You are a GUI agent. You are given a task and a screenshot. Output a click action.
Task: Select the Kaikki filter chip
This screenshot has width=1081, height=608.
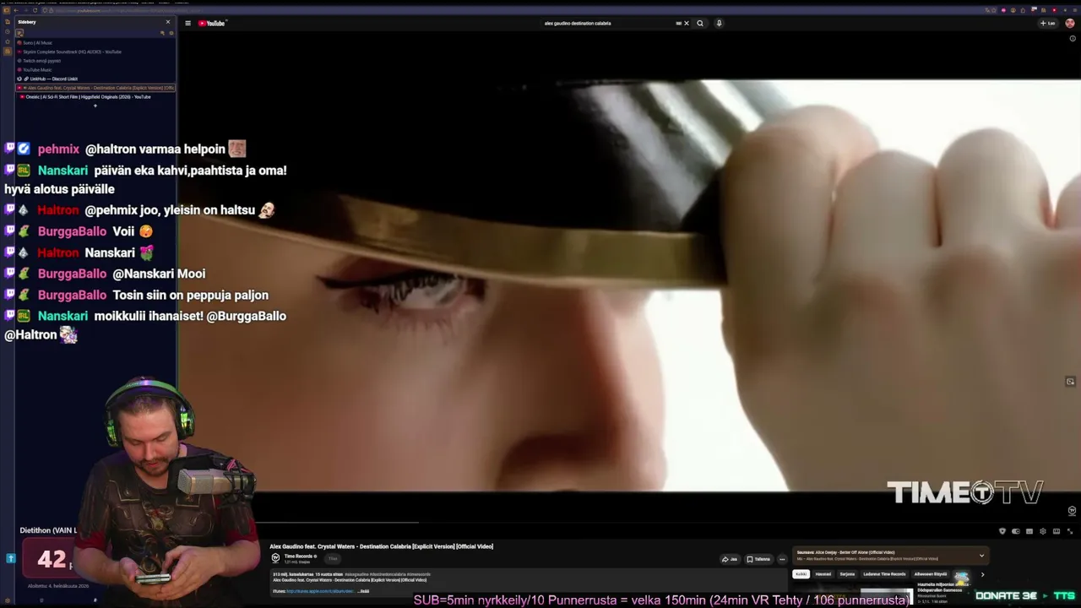tap(801, 574)
